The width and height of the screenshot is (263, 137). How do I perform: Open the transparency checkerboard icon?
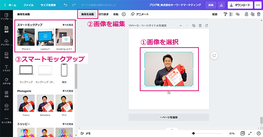[231, 14]
